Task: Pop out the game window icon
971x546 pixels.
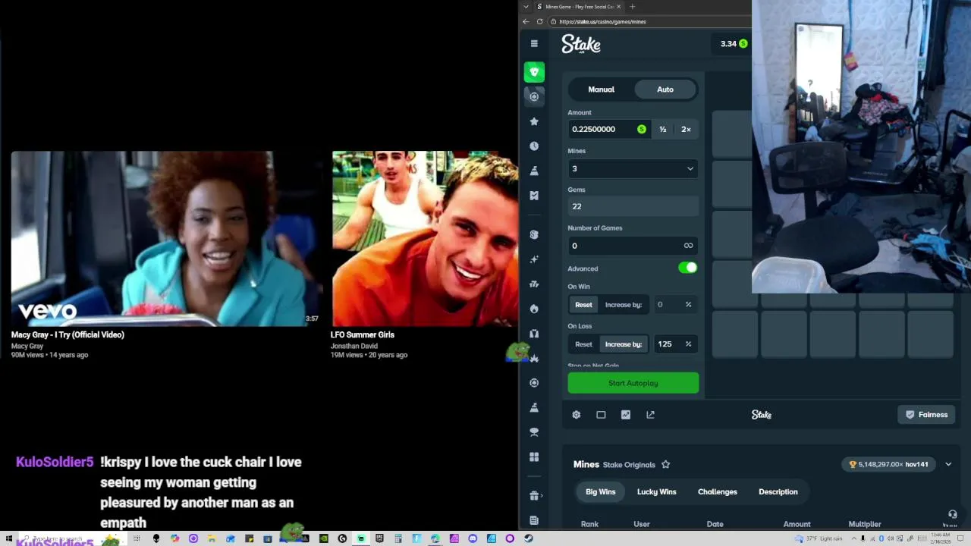Action: click(650, 415)
